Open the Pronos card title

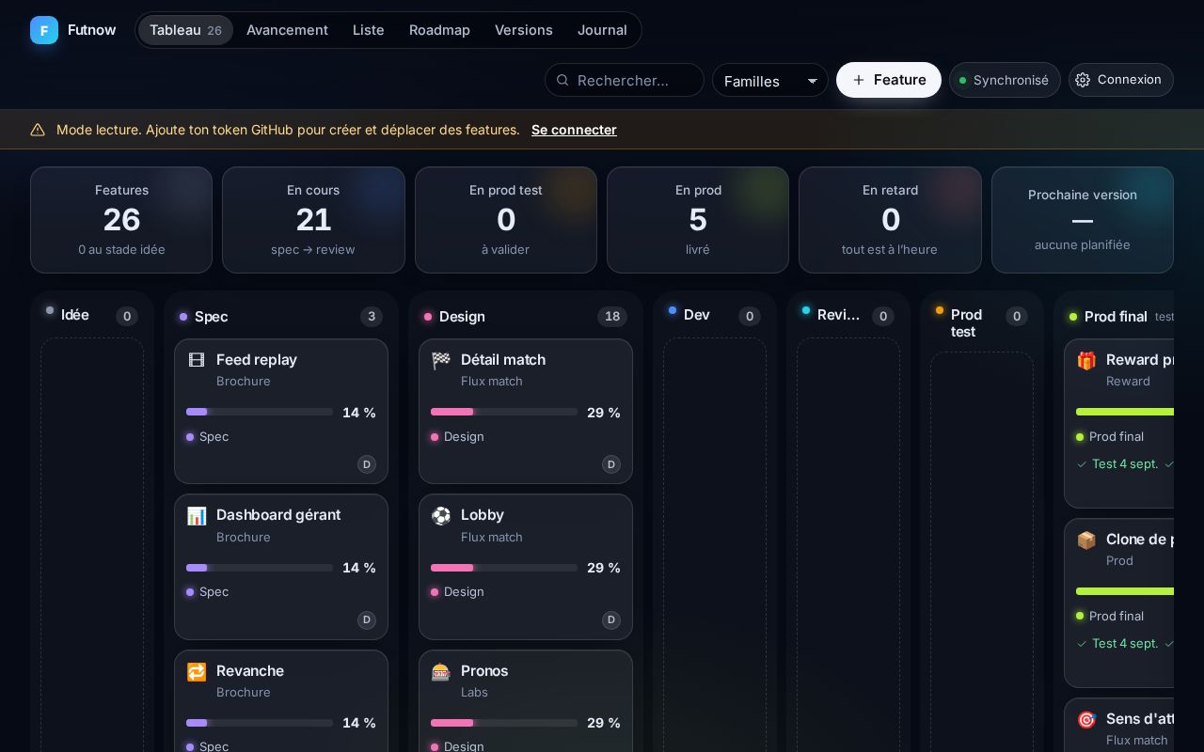(x=484, y=671)
